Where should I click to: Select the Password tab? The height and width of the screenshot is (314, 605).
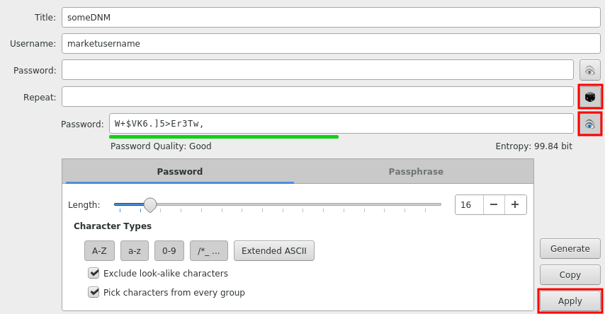coord(179,171)
